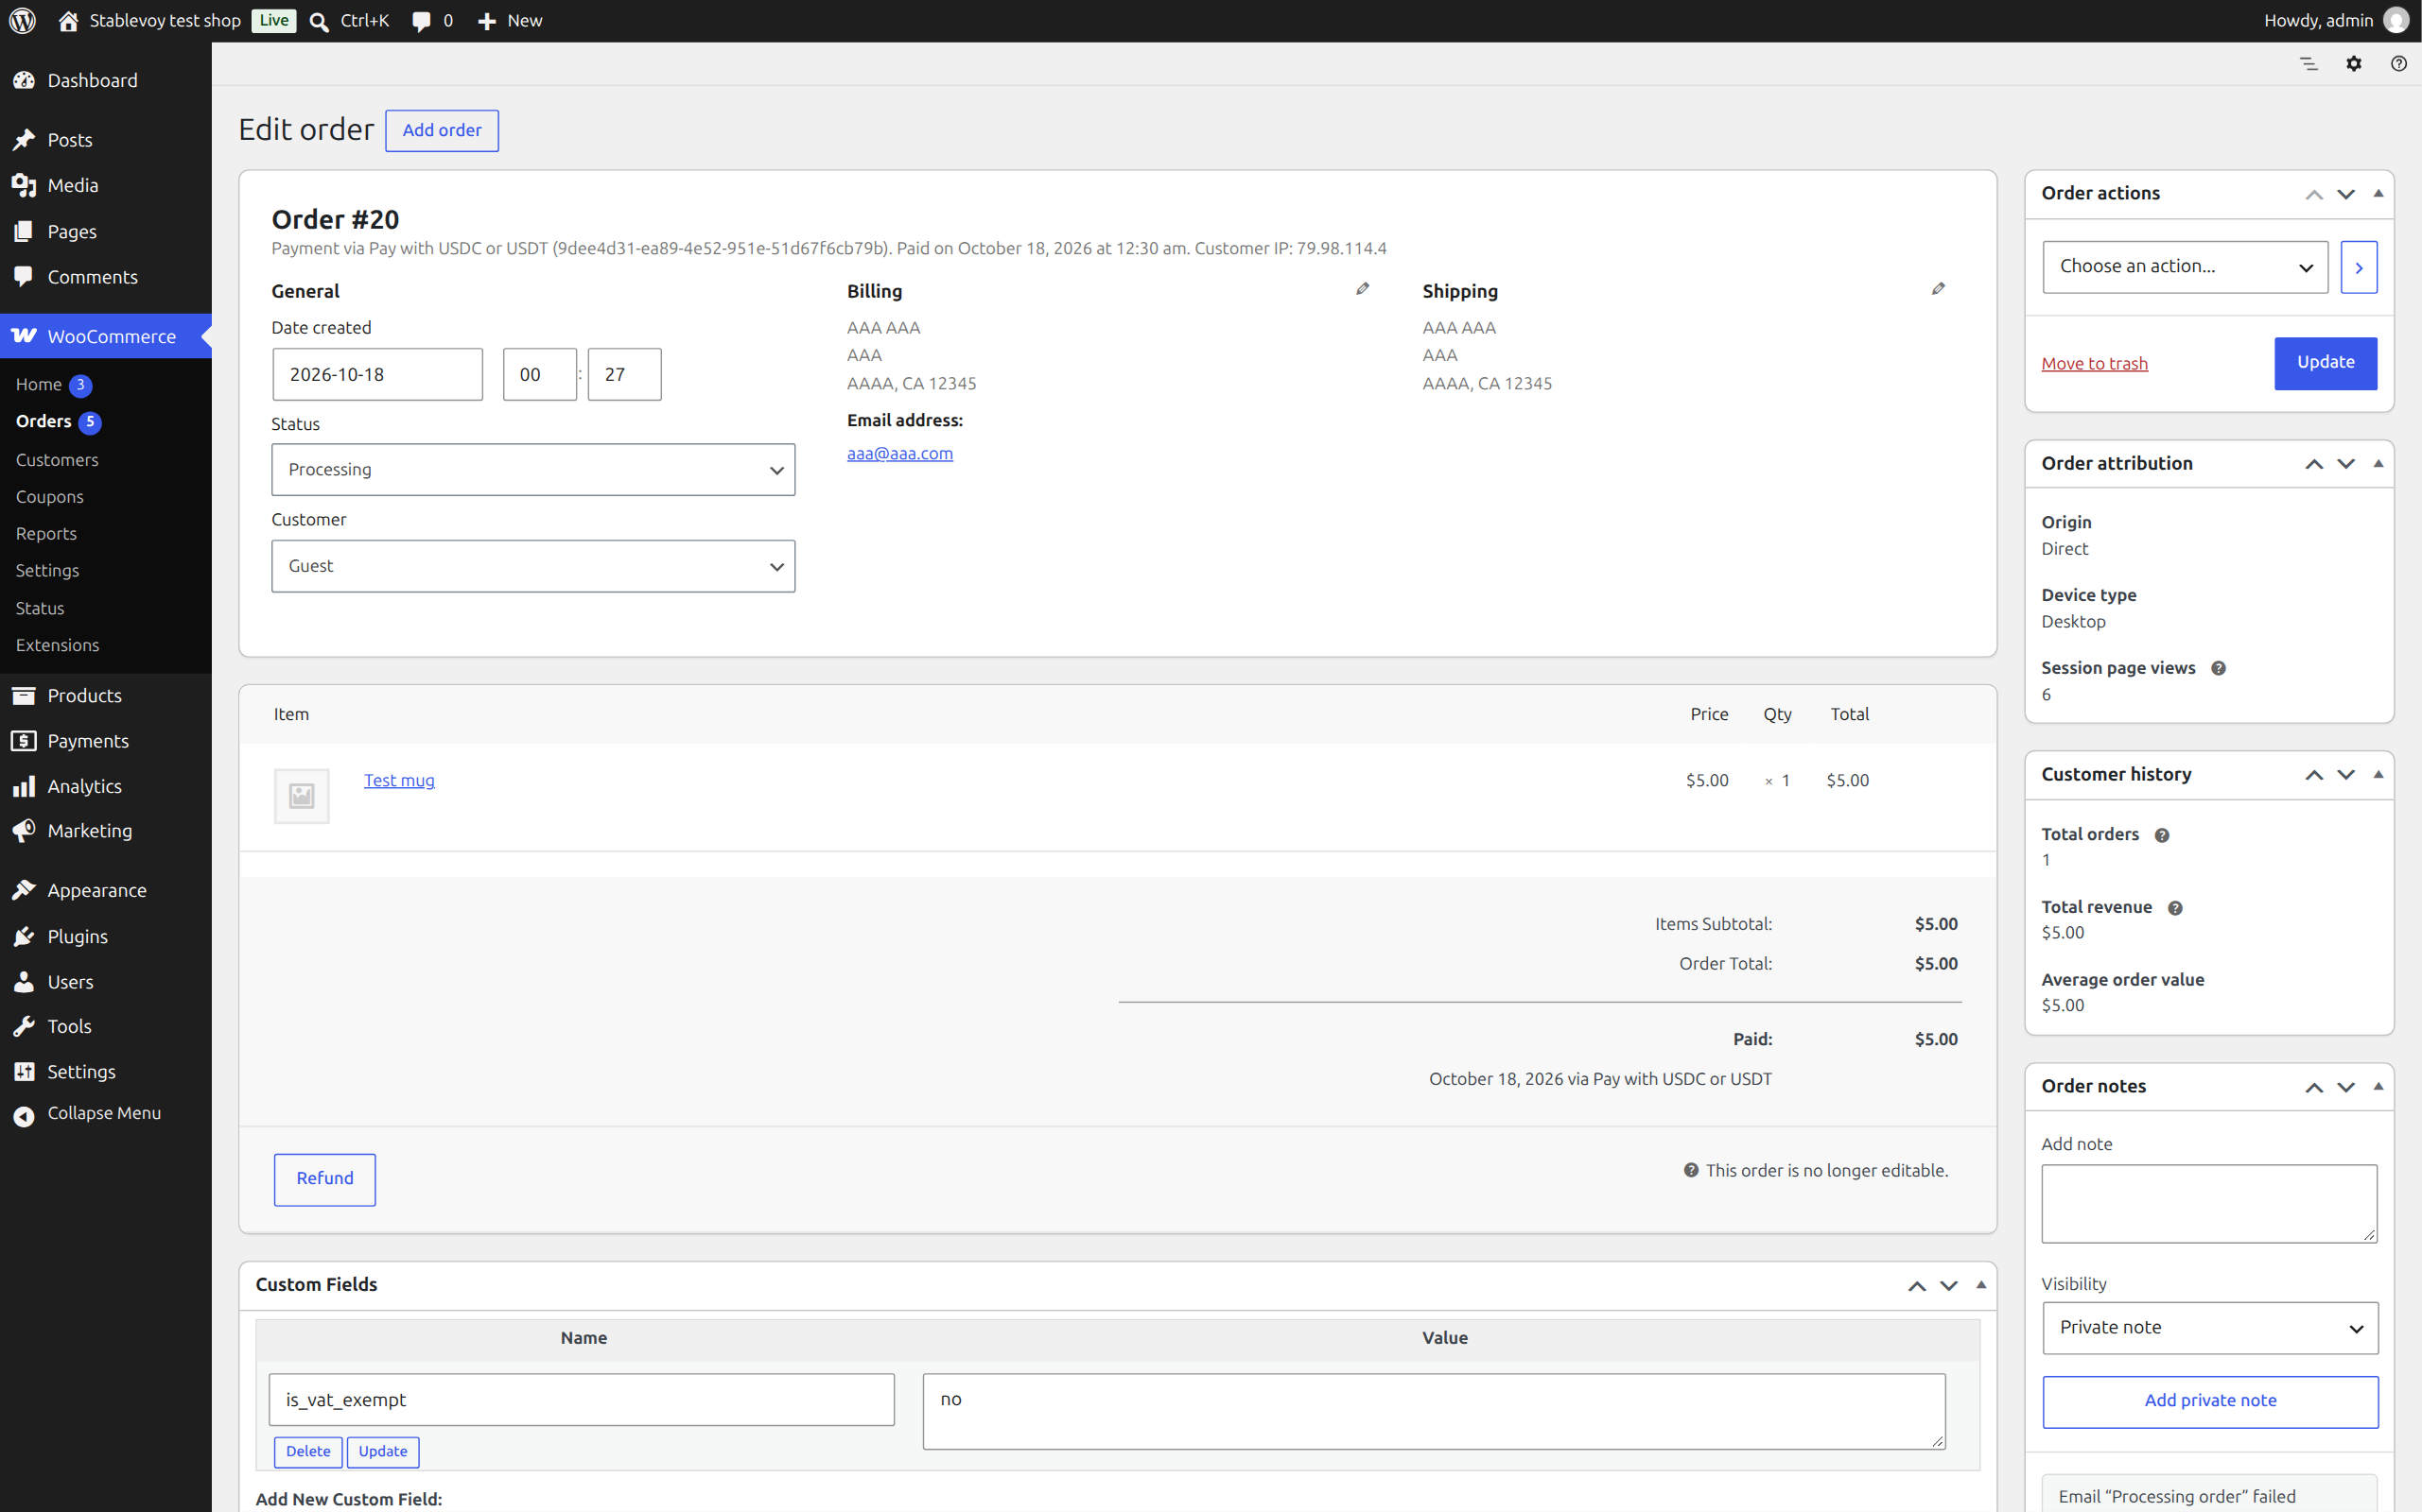This screenshot has width=2422, height=1512.
Task: Toggle the Order notes panel
Action: [x=2378, y=1087]
